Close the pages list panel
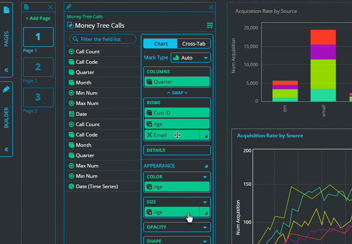This screenshot has width=352, height=244. (x=51, y=7)
